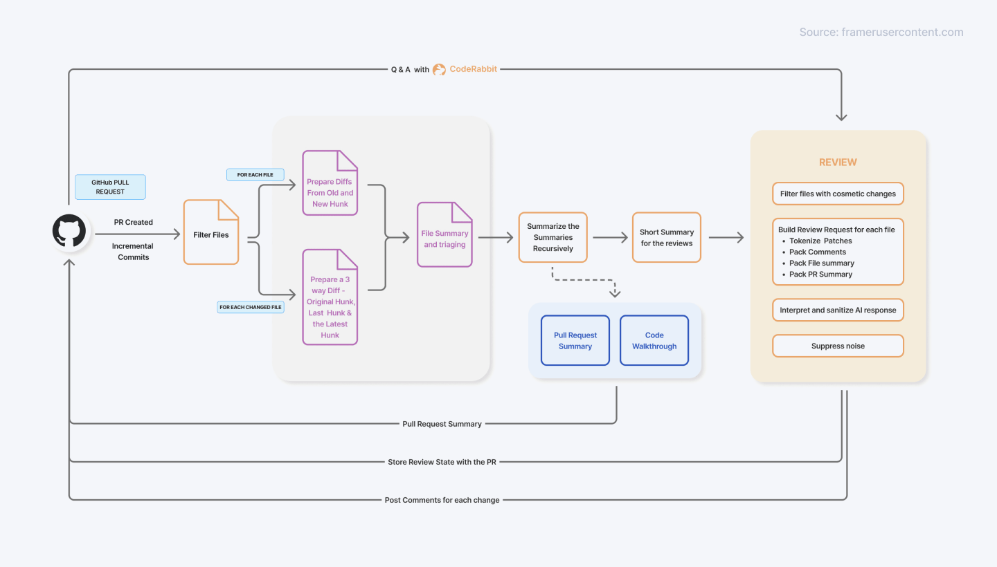The image size is (997, 567).
Task: Click the FOR EACH CHANGED FILE badge
Action: pos(251,306)
